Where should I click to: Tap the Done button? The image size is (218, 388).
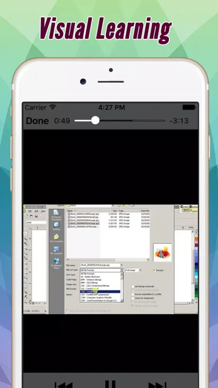pos(37,121)
